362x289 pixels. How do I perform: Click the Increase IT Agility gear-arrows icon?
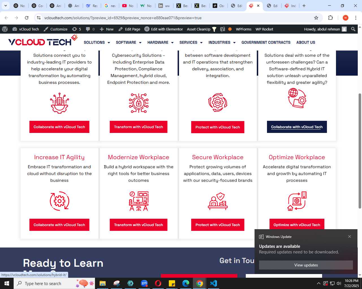click(x=59, y=201)
